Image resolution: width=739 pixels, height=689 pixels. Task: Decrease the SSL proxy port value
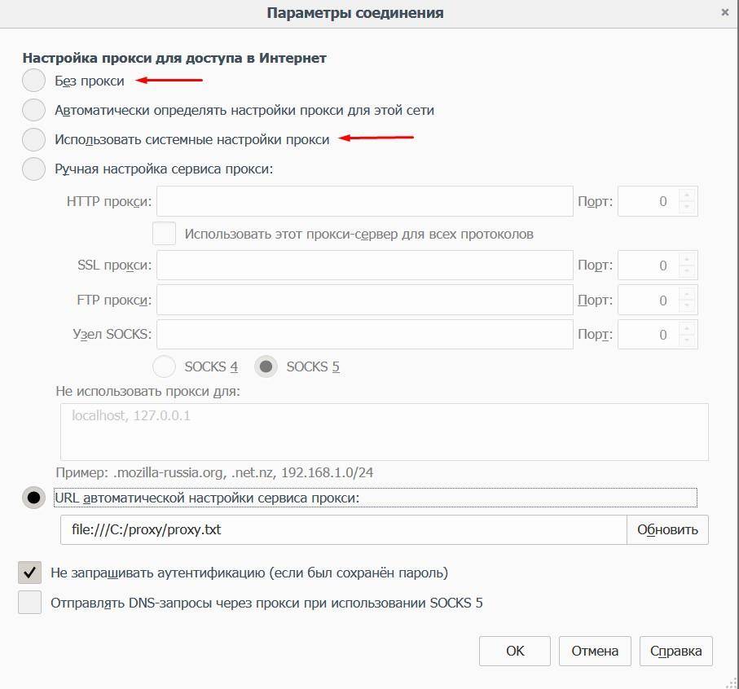(x=688, y=271)
